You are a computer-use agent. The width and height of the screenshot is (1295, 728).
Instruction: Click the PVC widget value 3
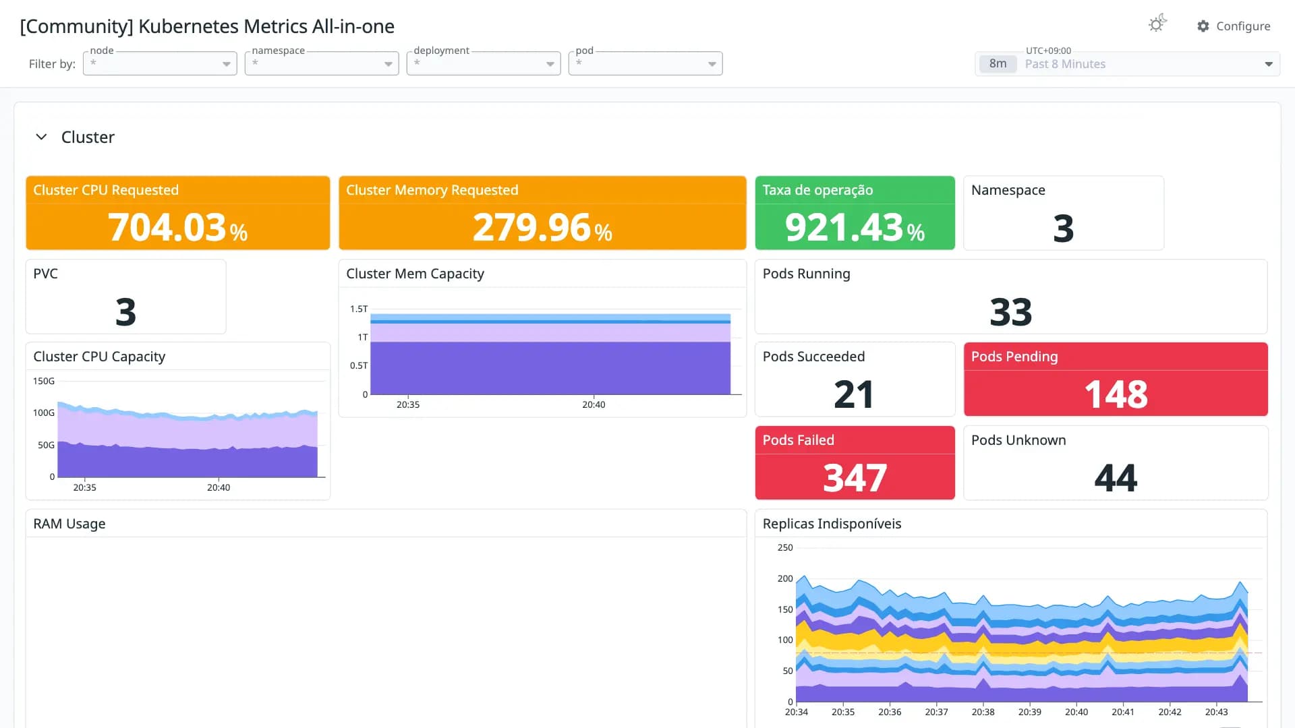pyautogui.click(x=125, y=312)
